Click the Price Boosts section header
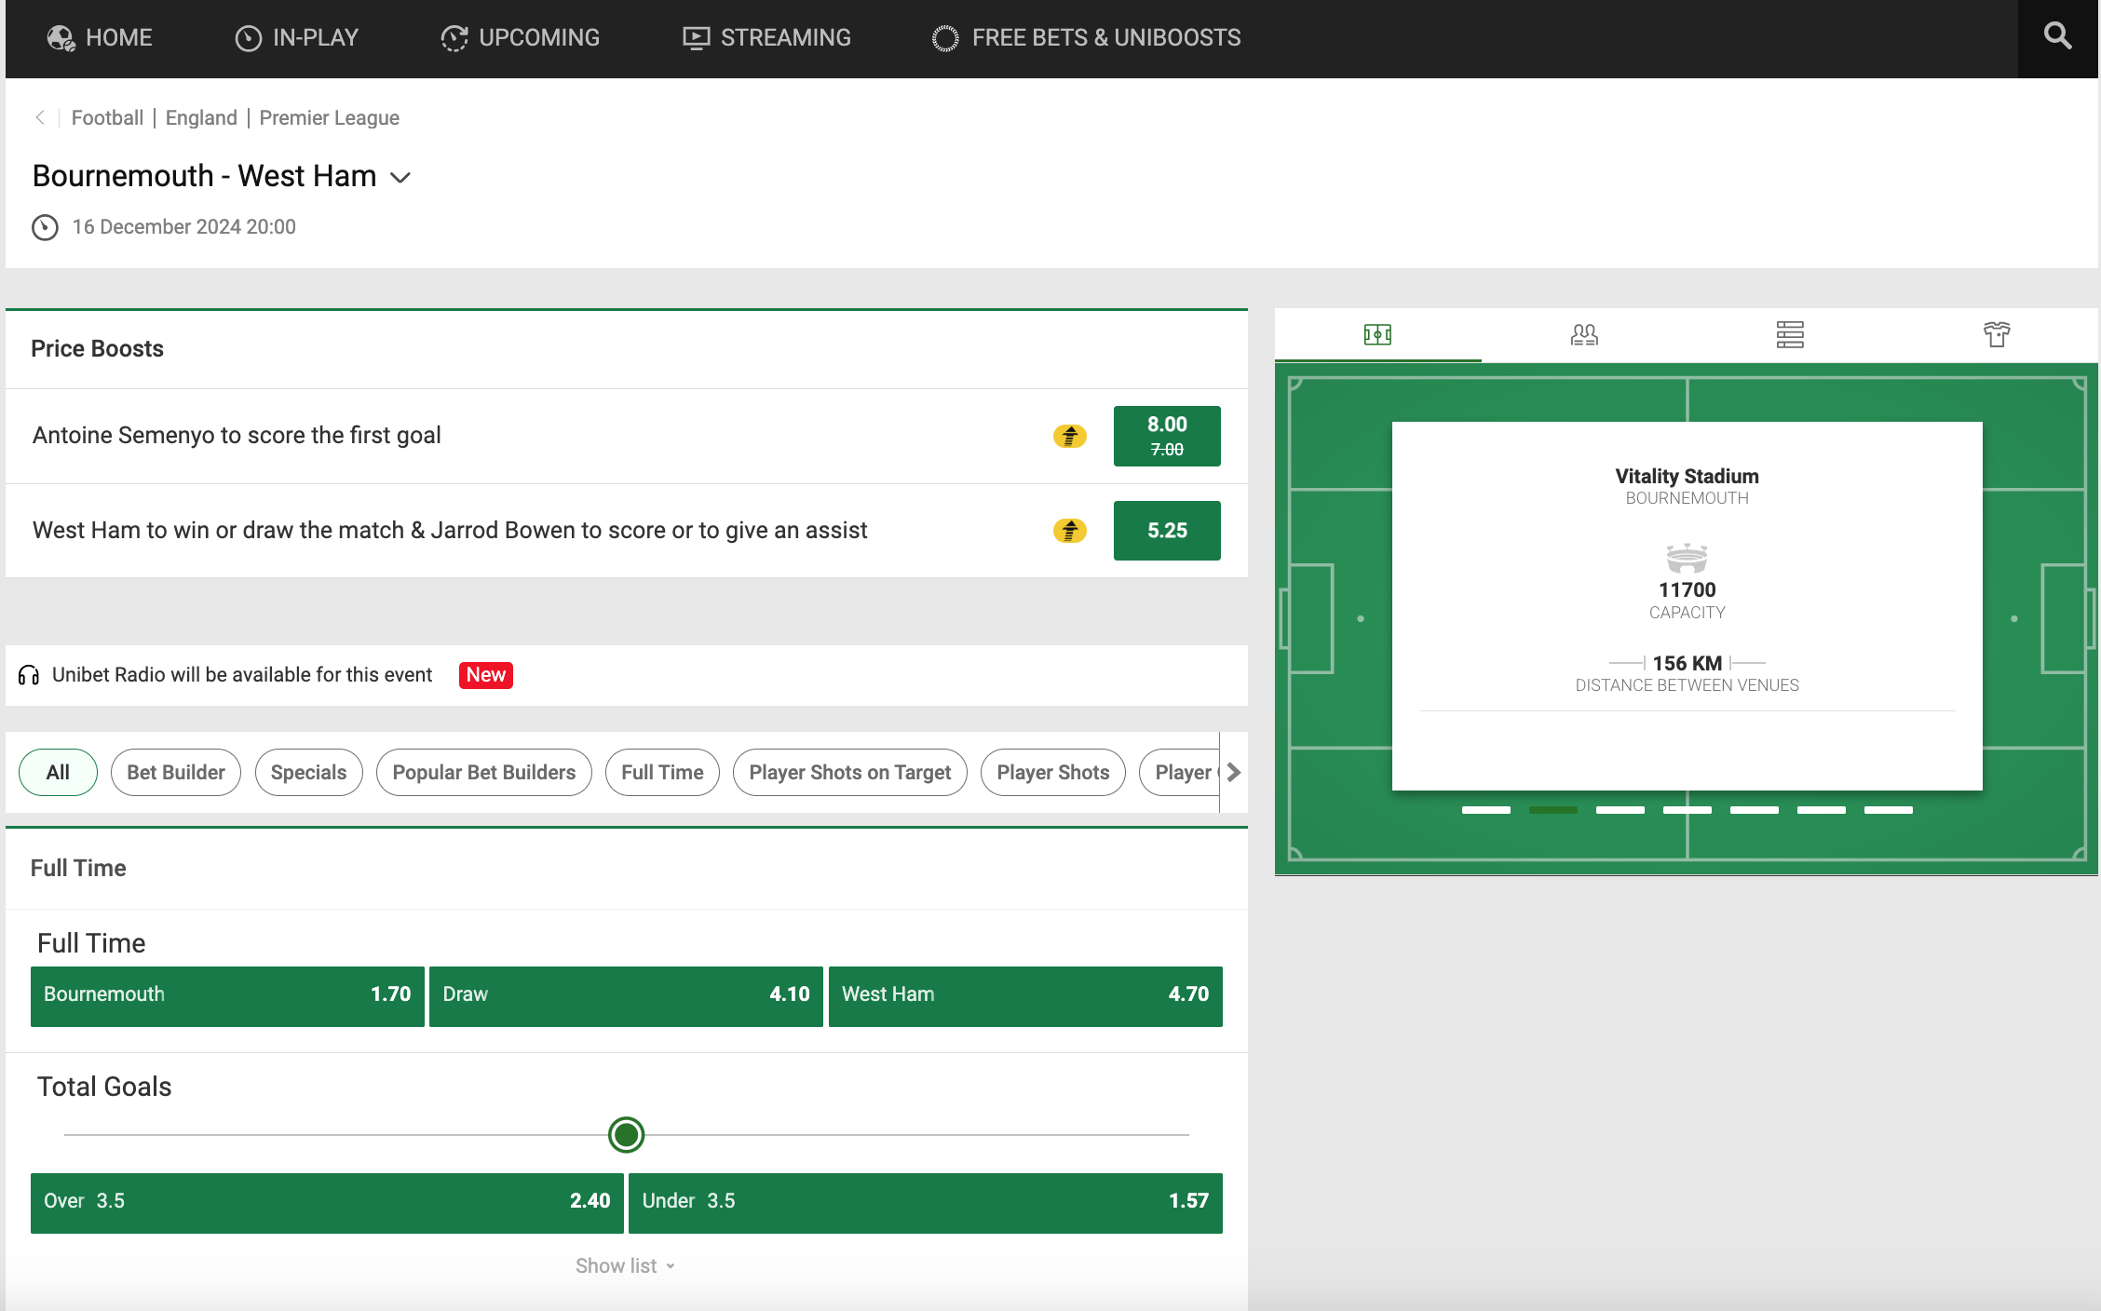Image resolution: width=2101 pixels, height=1311 pixels. [97, 348]
